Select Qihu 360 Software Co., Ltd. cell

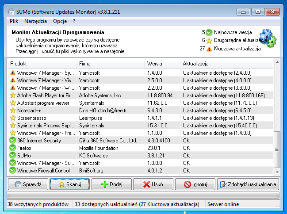tap(108, 141)
